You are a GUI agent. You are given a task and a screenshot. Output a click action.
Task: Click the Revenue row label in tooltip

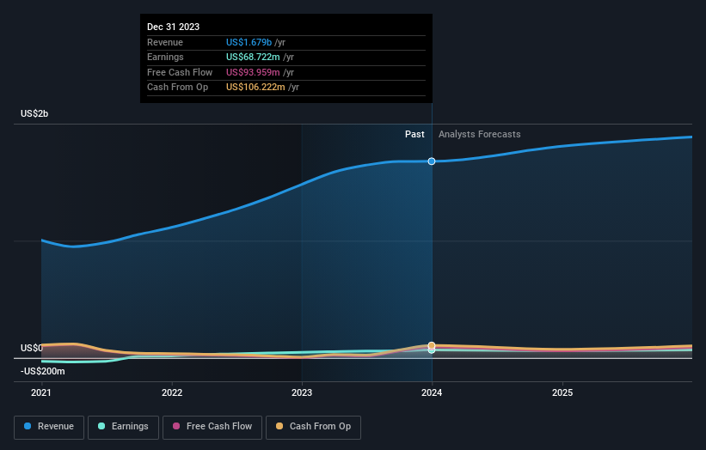pos(165,42)
